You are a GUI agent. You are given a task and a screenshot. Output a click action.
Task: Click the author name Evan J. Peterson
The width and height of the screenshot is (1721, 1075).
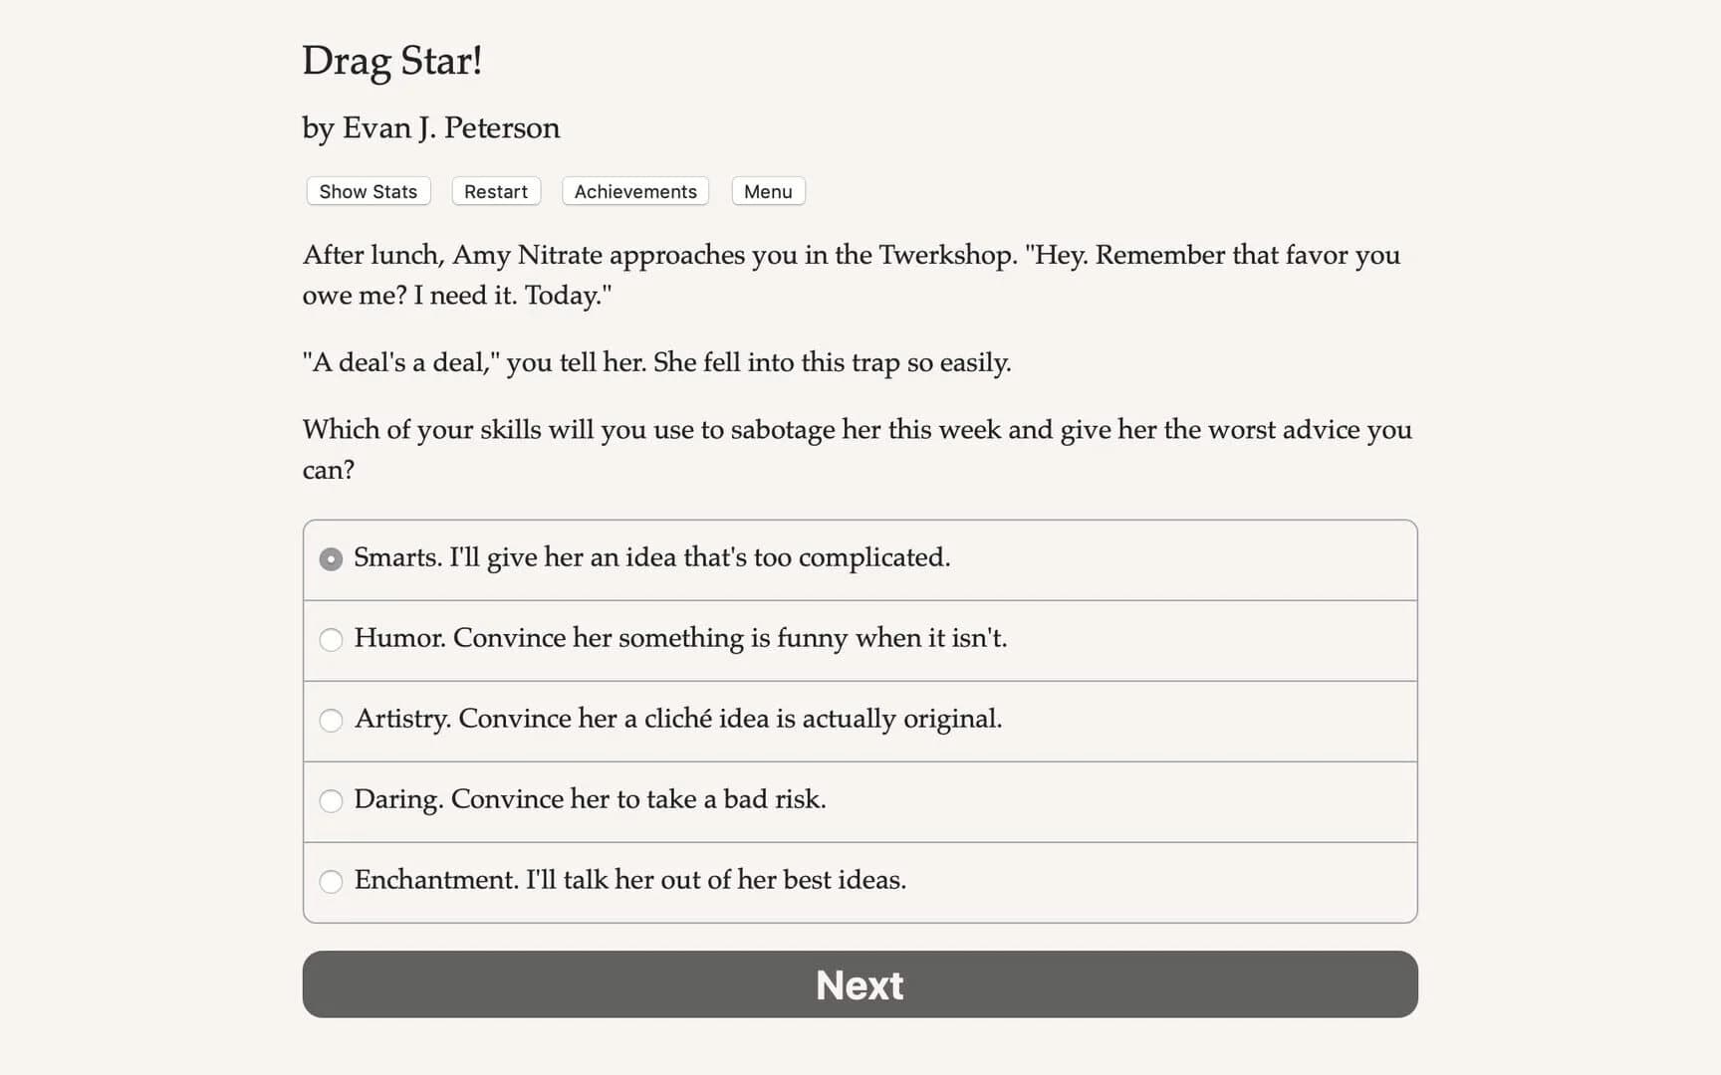pyautogui.click(x=430, y=127)
